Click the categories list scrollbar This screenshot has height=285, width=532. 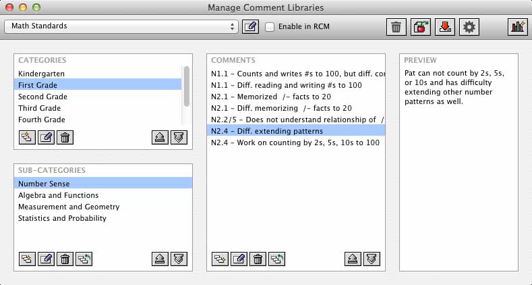187,86
